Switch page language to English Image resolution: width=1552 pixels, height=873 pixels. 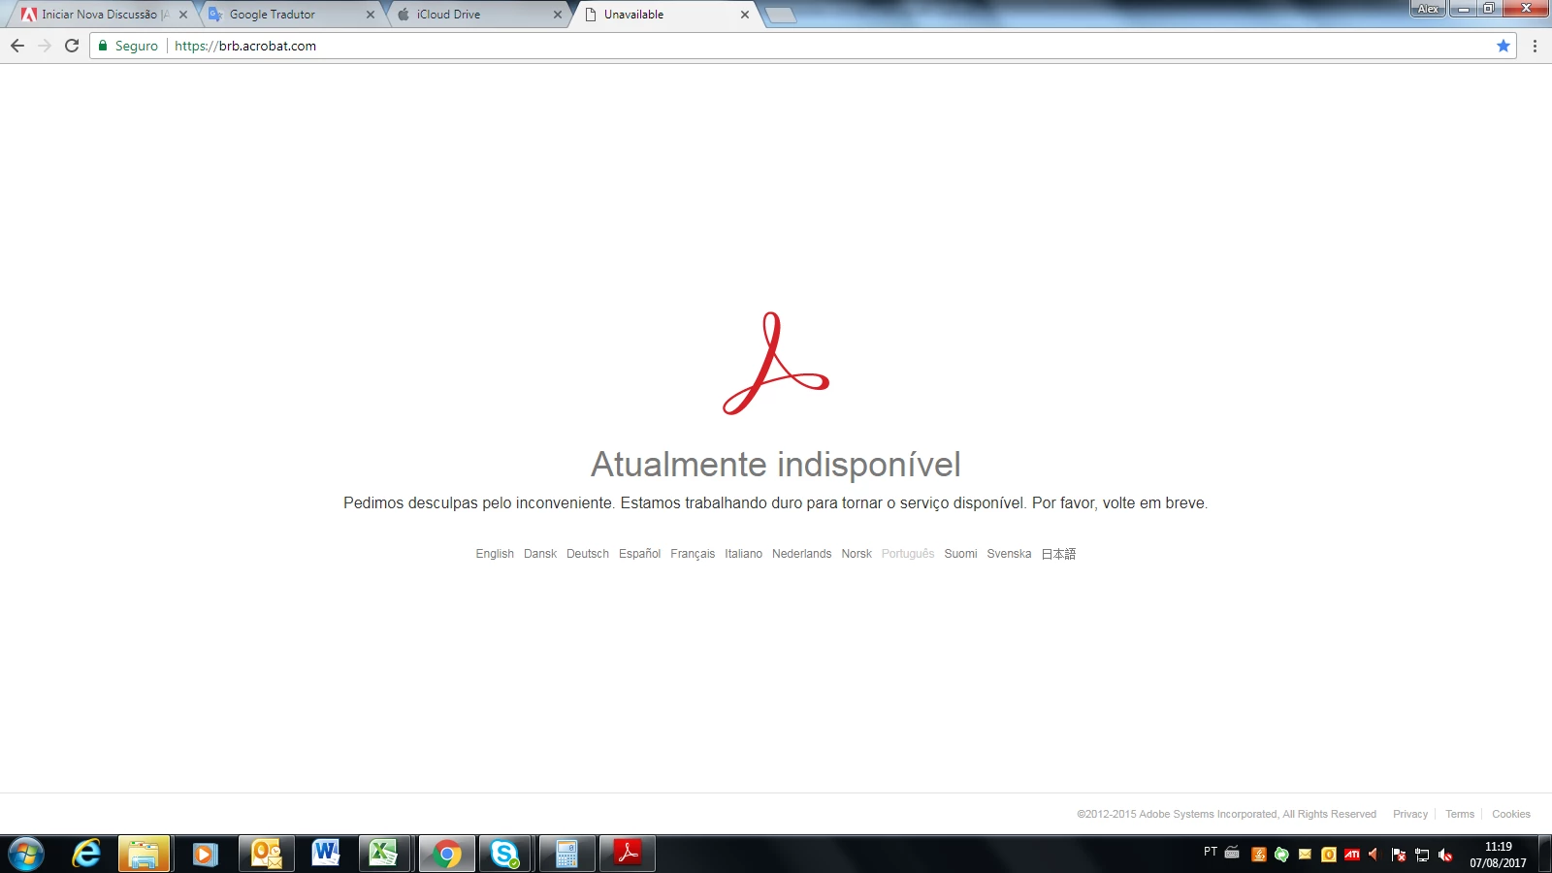click(x=495, y=554)
